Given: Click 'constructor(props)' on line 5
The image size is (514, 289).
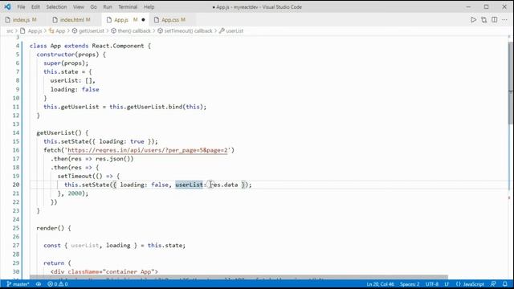Looking at the screenshot, I should 67,55.
